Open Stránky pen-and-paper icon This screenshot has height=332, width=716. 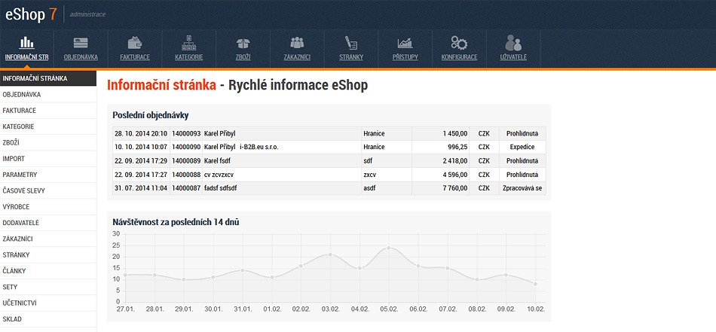351,42
